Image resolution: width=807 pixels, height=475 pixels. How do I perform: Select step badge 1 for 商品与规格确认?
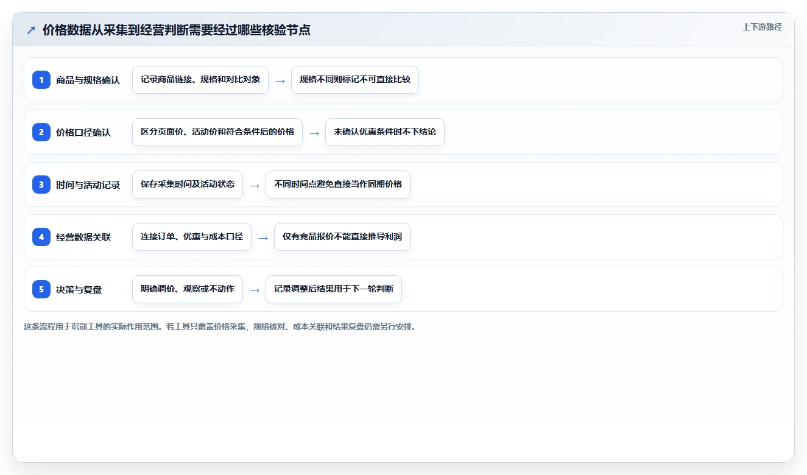click(41, 80)
